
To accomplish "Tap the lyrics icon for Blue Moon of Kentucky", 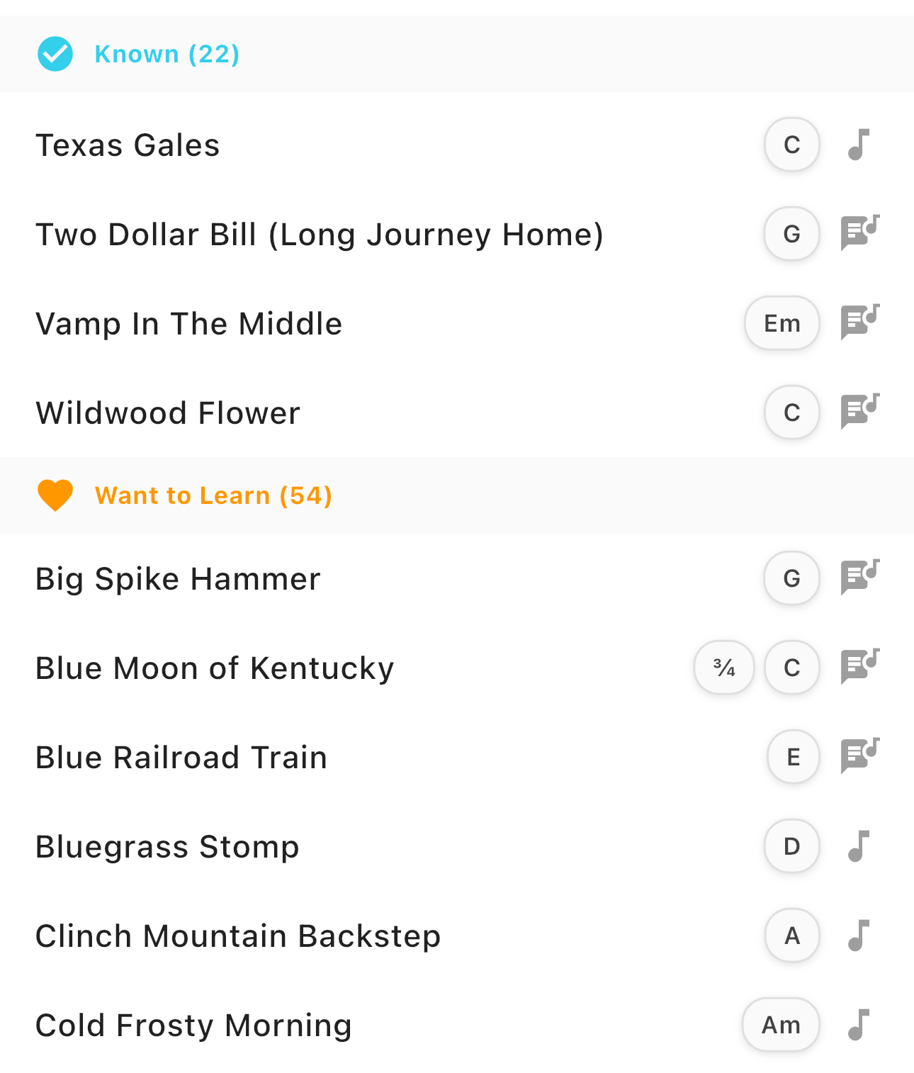I will (859, 667).
